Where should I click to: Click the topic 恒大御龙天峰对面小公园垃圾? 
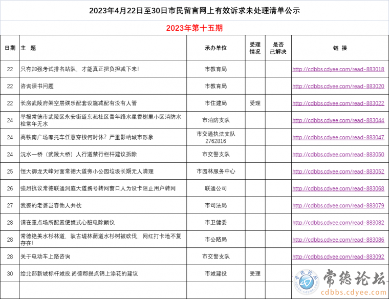[87, 171]
